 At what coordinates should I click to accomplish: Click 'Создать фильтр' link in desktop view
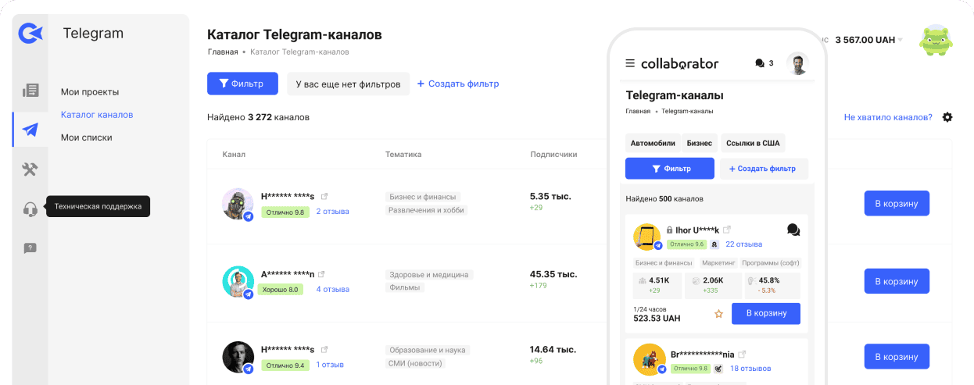pyautogui.click(x=458, y=84)
